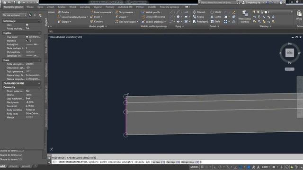Viewport: 303px width, 170px height.
Task: Click the True Color swatch value
Action: 33,37
